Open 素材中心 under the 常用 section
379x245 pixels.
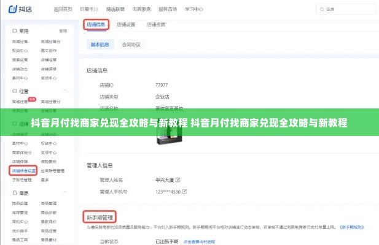click(x=20, y=78)
